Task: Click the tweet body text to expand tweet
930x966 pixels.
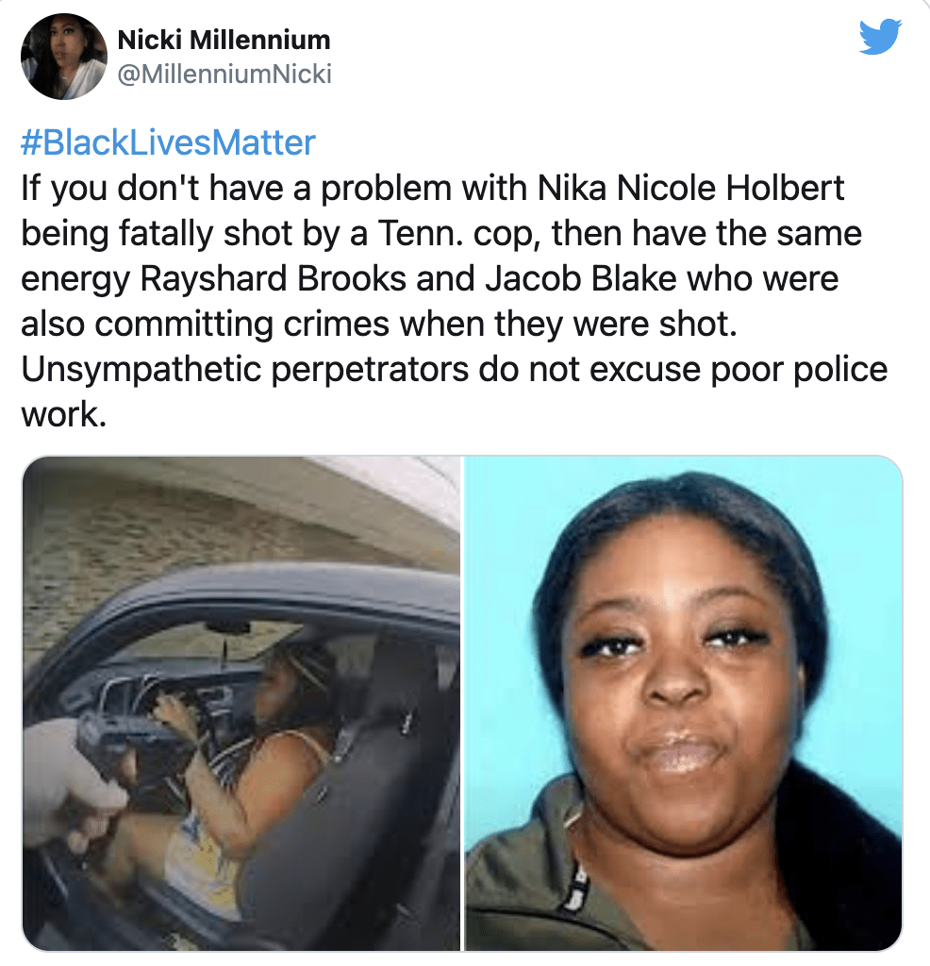Action: pos(454,301)
